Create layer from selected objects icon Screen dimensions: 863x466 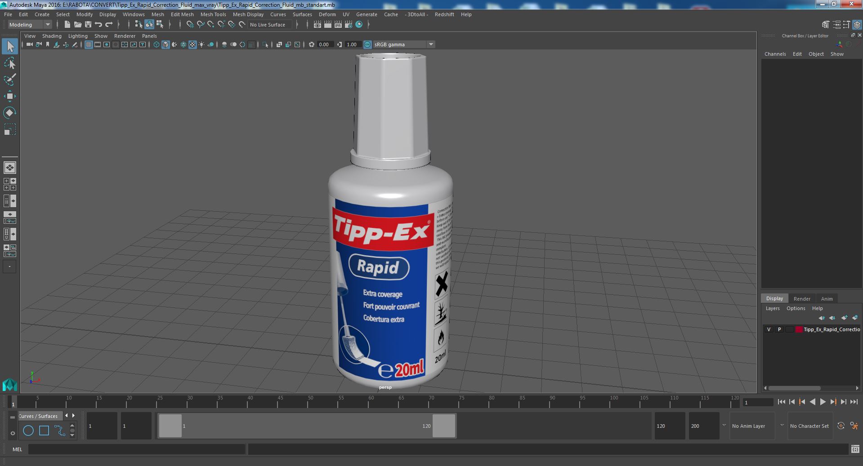click(x=854, y=318)
